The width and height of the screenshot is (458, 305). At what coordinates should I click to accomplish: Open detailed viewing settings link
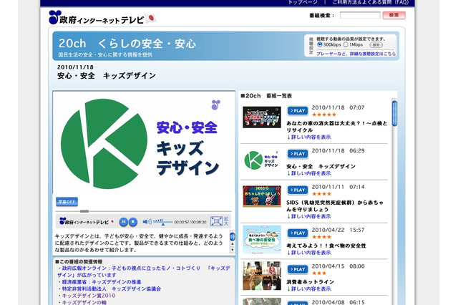tap(356, 54)
